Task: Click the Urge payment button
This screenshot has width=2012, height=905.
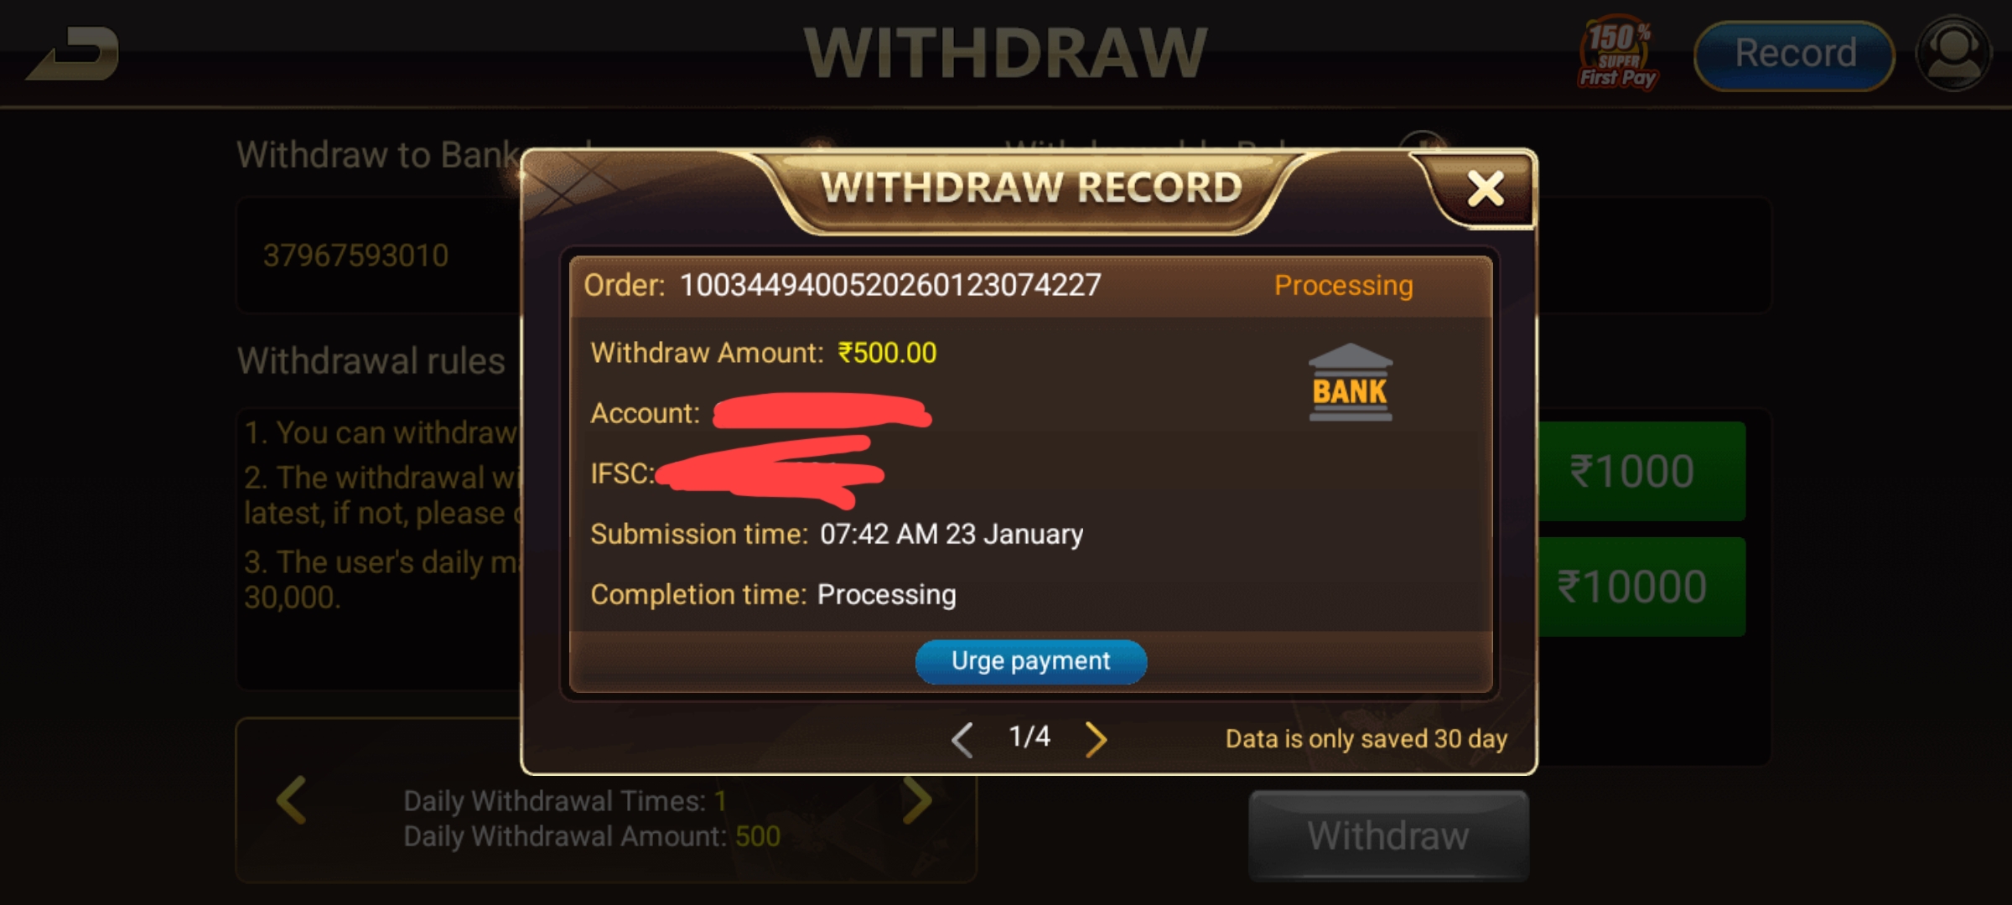Action: point(1030,661)
